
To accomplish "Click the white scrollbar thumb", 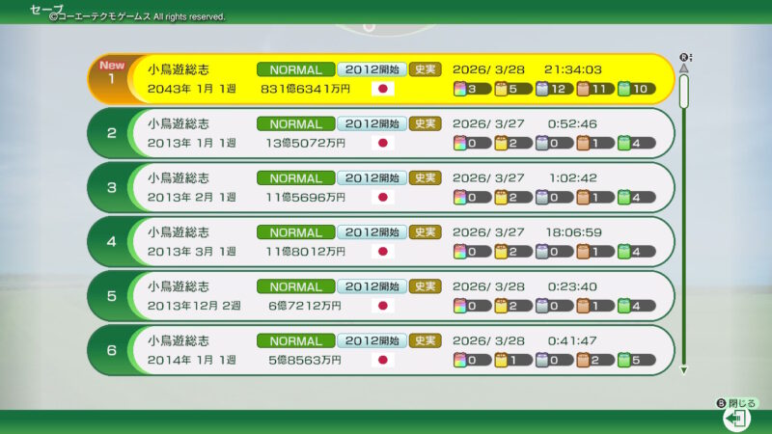I will pyautogui.click(x=684, y=91).
